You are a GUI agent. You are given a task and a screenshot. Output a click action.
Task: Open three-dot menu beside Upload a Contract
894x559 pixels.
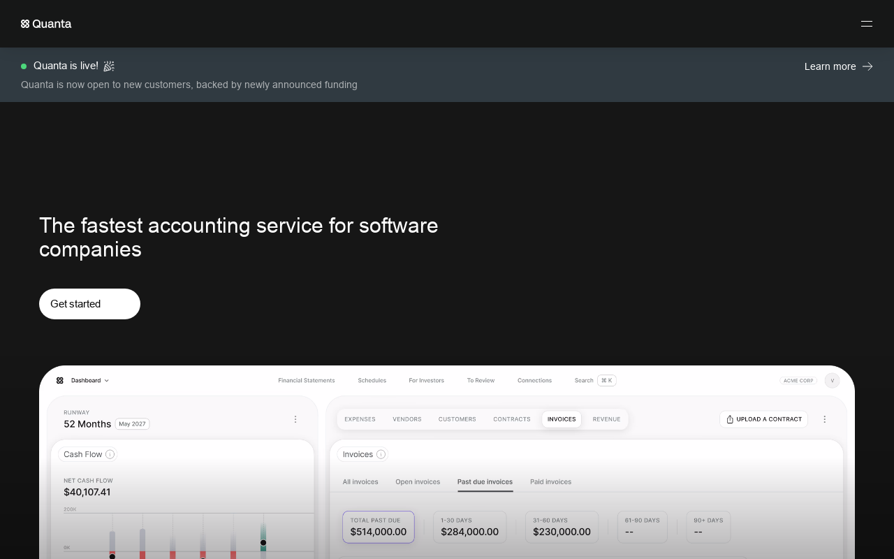point(824,419)
